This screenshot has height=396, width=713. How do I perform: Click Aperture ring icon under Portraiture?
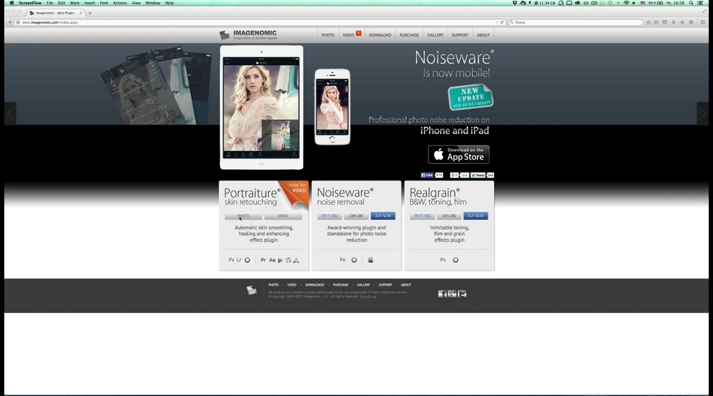[x=248, y=260]
